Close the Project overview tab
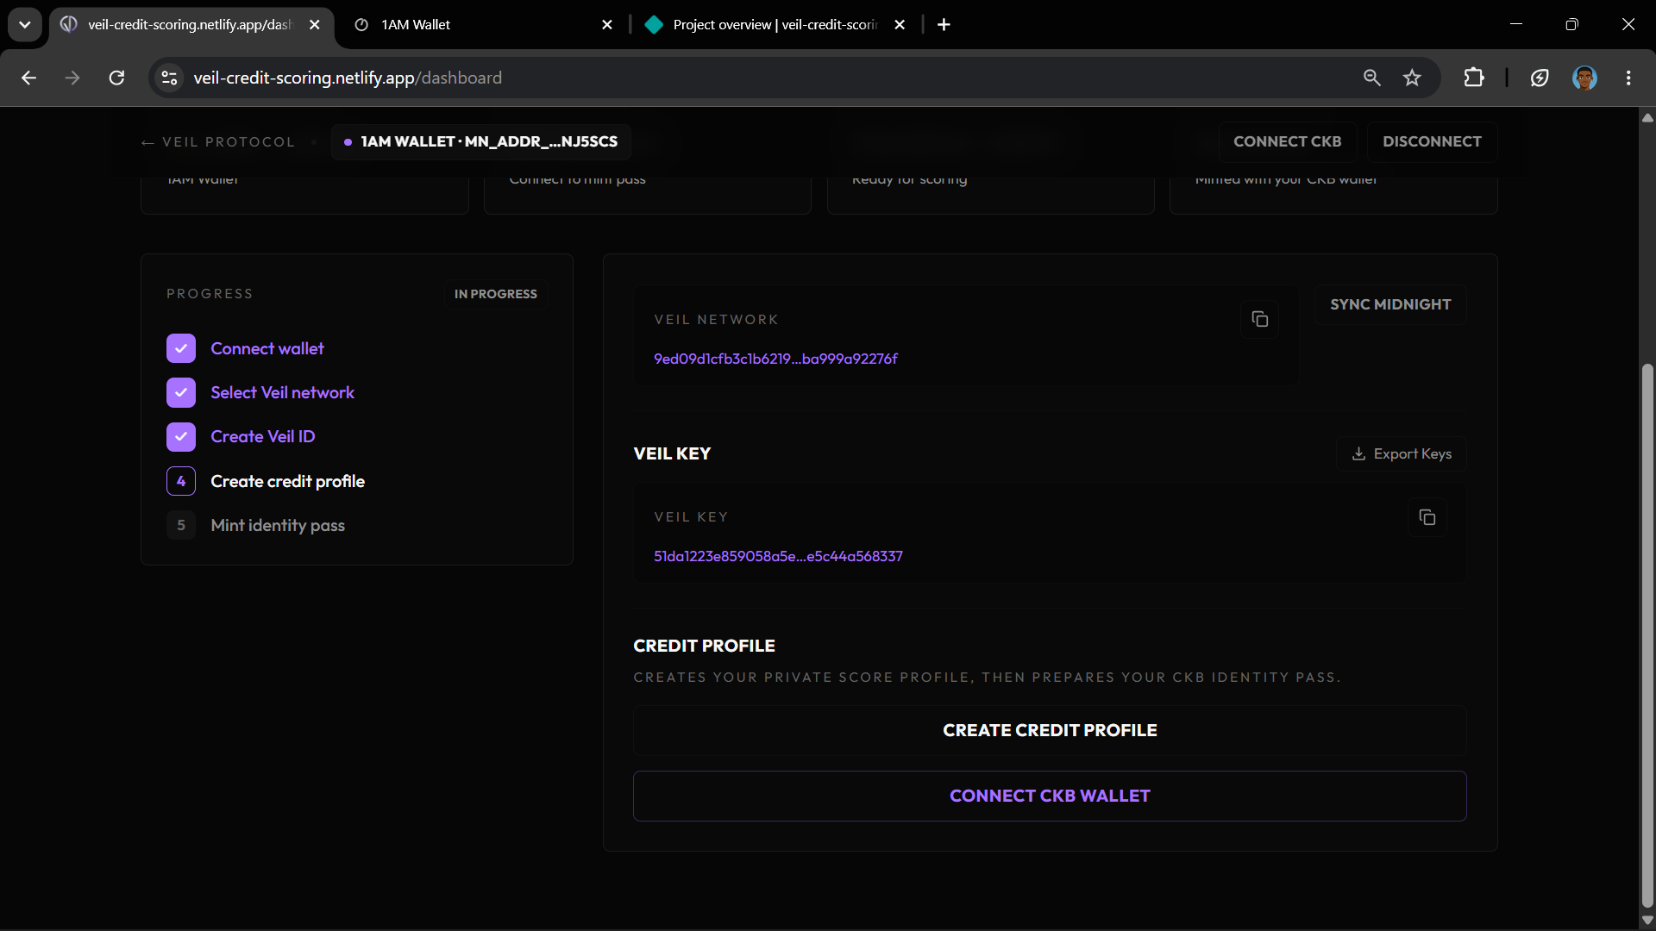Viewport: 1656px width, 931px height. click(x=900, y=24)
